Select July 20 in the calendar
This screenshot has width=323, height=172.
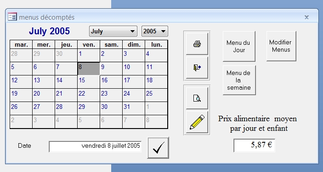coord(44,95)
